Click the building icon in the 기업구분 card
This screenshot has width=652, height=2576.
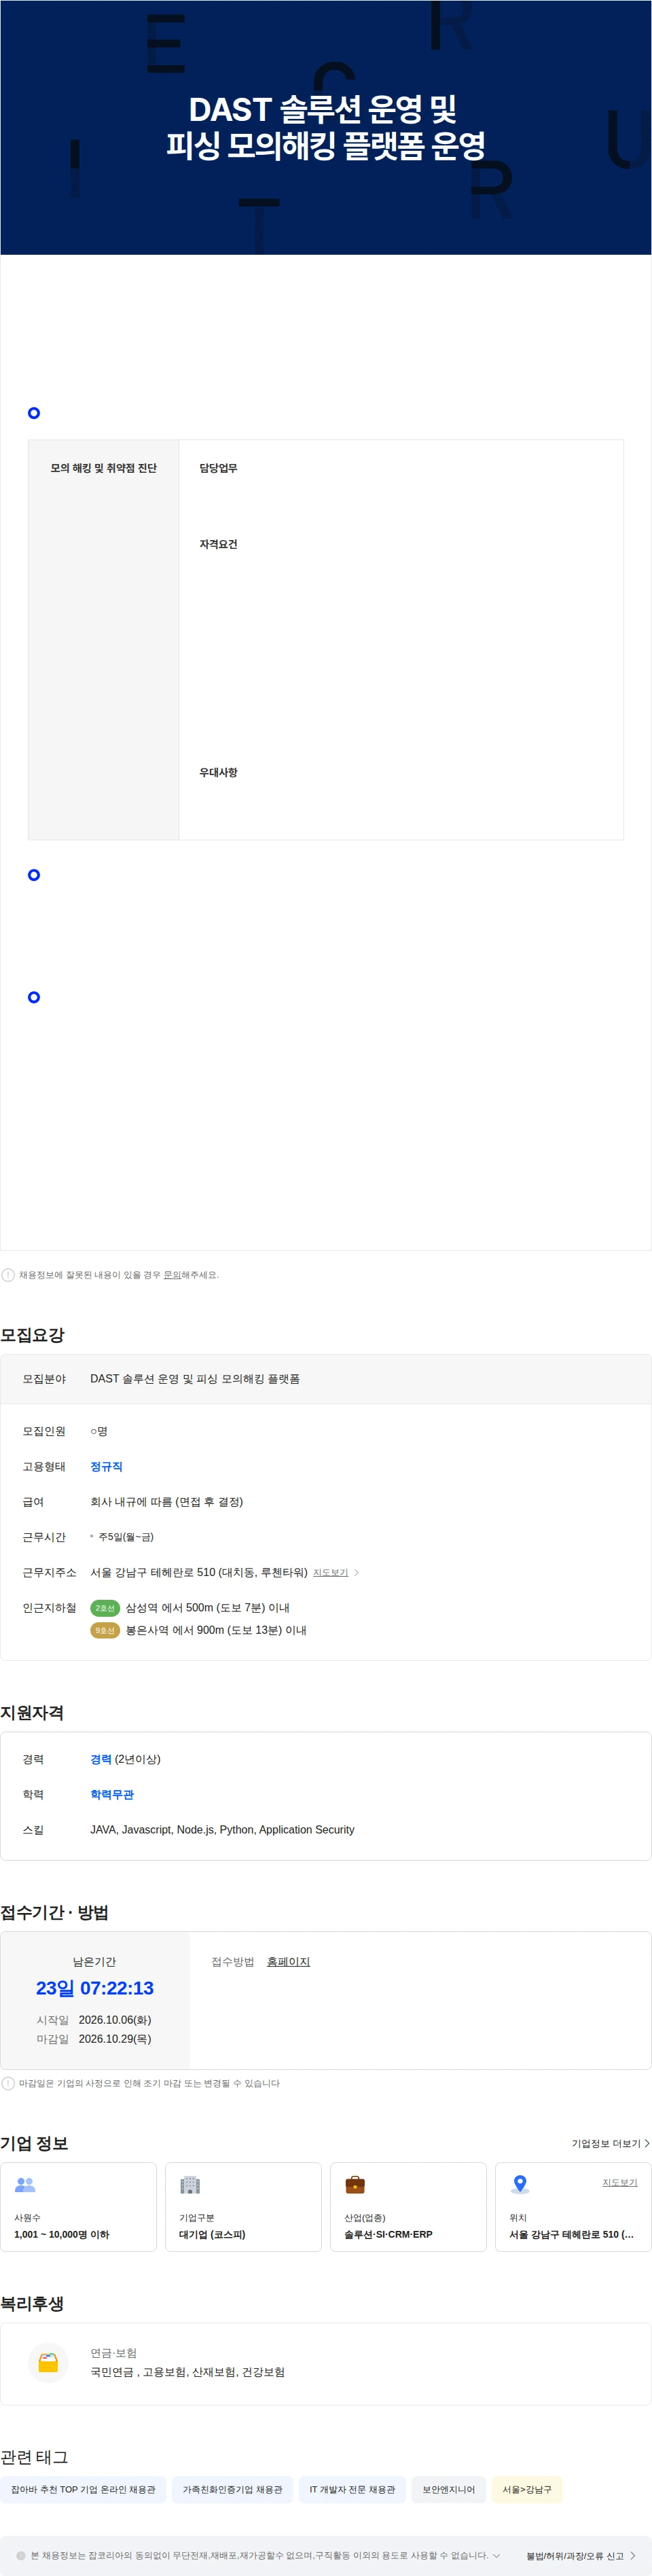pos(190,2185)
